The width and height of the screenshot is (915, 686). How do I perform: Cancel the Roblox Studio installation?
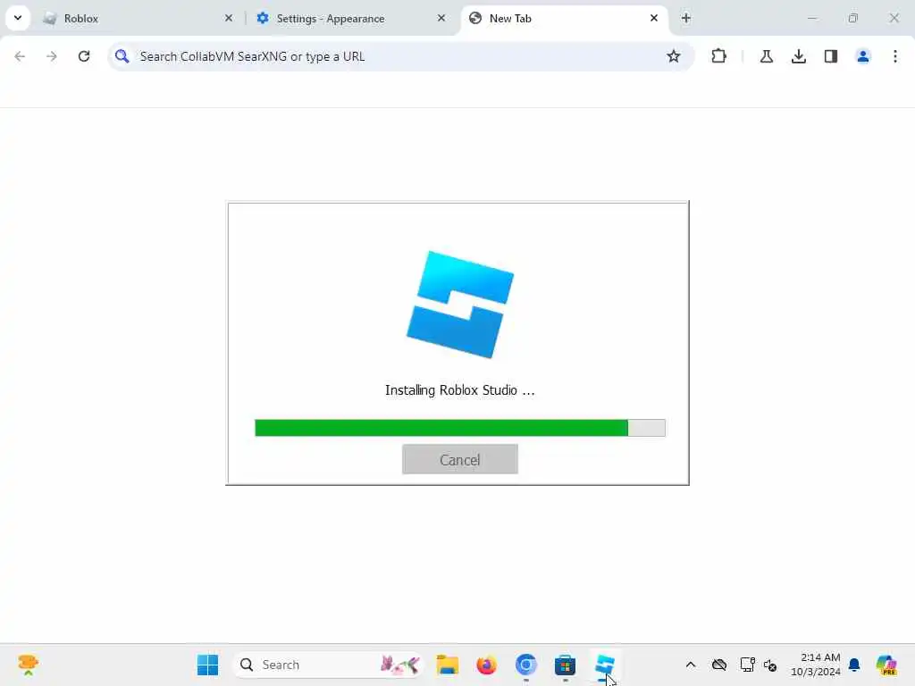tap(460, 459)
